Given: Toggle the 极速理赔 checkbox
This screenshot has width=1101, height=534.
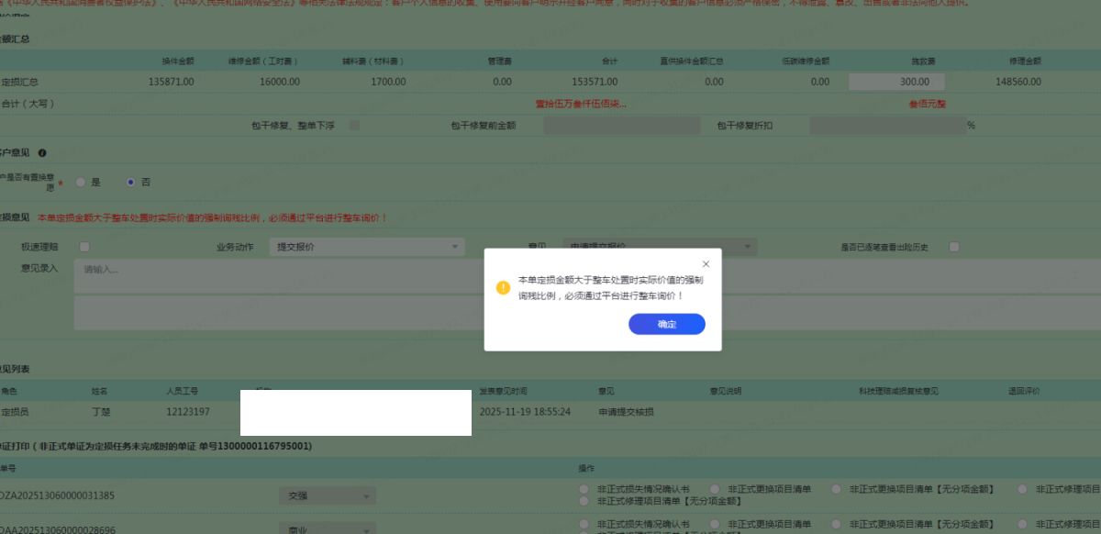Looking at the screenshot, I should pos(84,247).
